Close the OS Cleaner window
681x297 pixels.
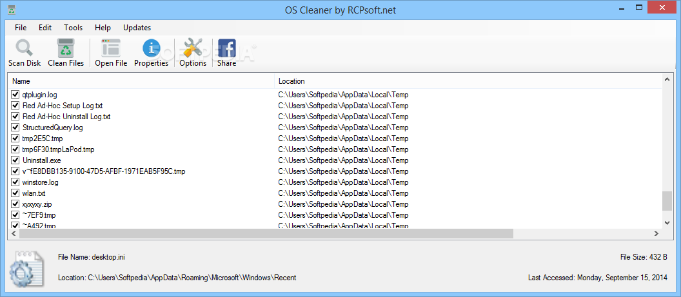point(663,7)
